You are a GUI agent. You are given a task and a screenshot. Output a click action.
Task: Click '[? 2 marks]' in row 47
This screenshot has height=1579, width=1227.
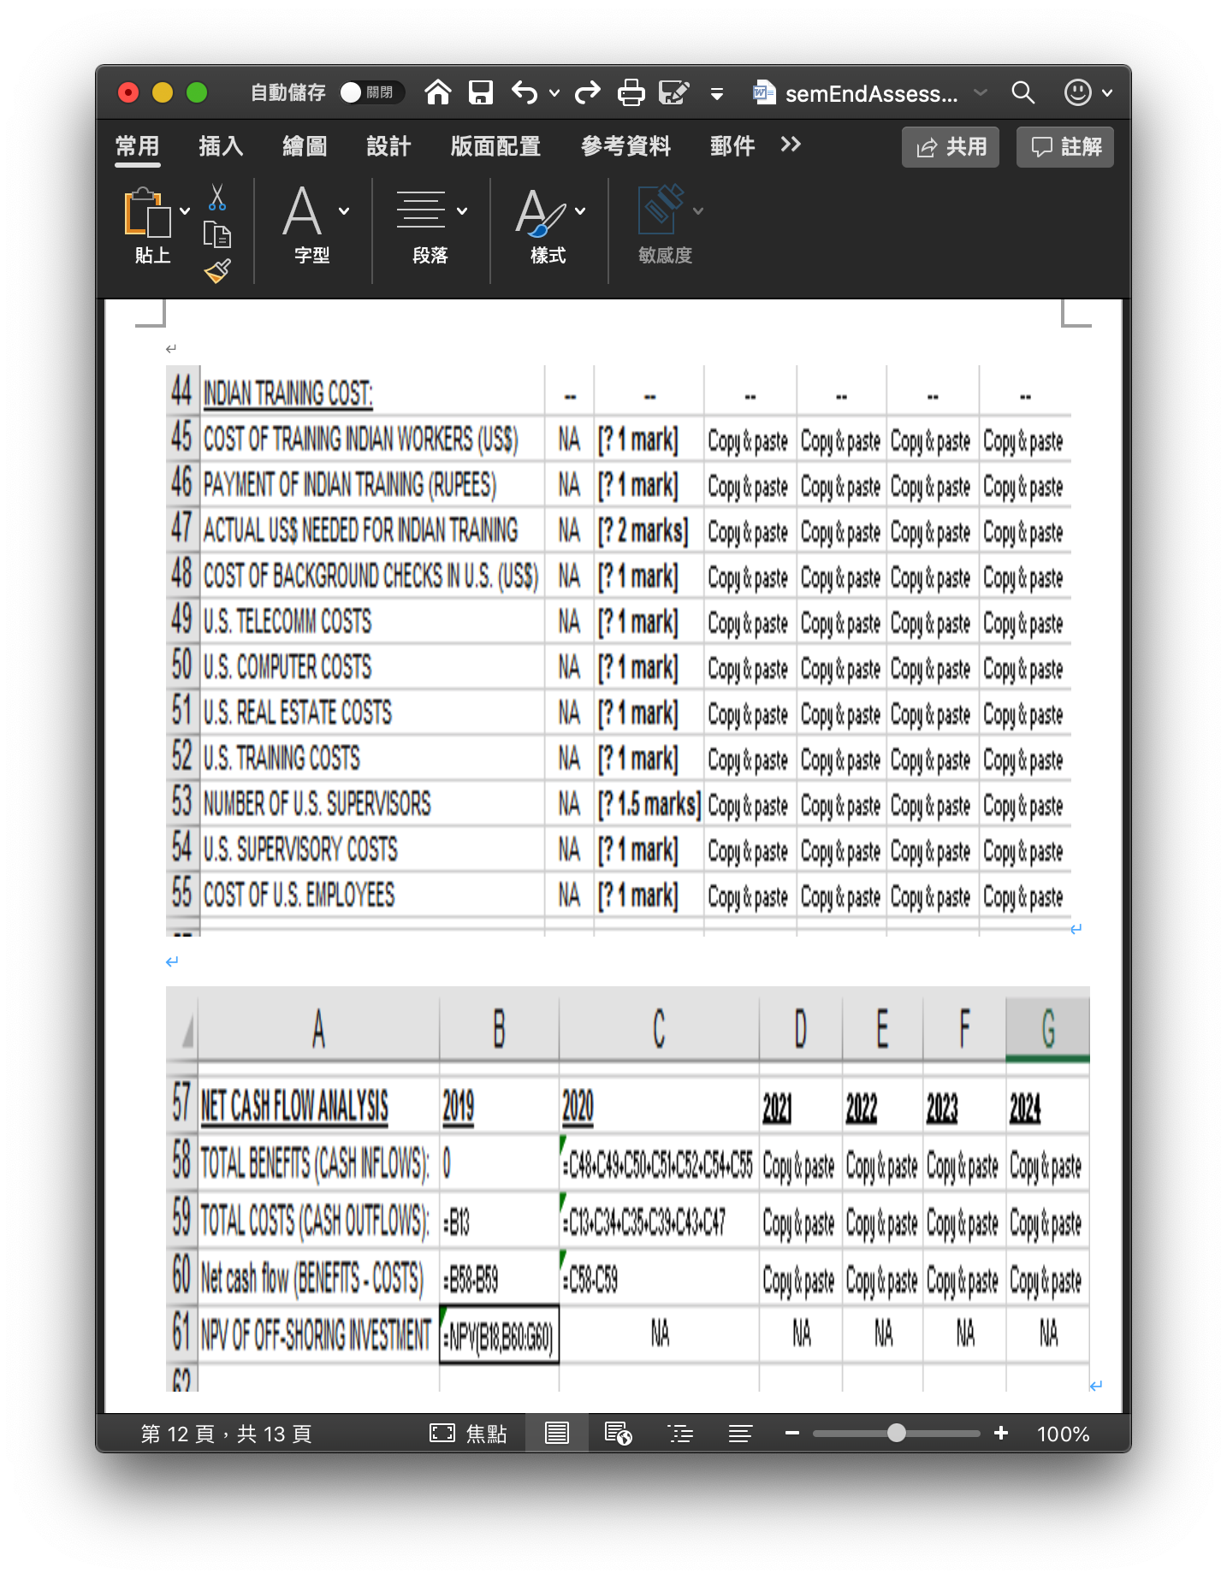(643, 531)
